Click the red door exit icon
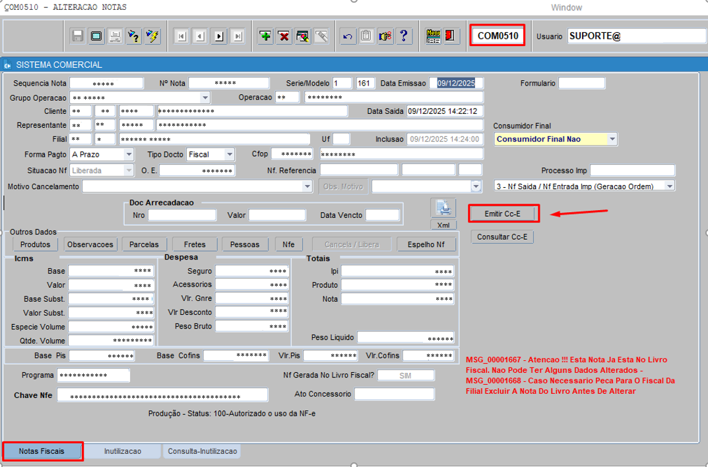 [x=451, y=36]
